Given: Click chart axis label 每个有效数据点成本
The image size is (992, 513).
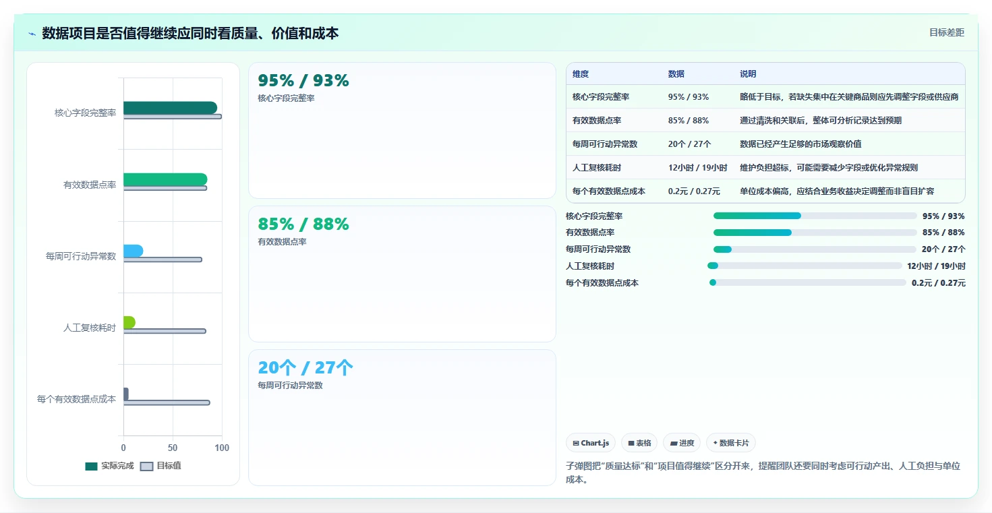Looking at the screenshot, I should [76, 399].
